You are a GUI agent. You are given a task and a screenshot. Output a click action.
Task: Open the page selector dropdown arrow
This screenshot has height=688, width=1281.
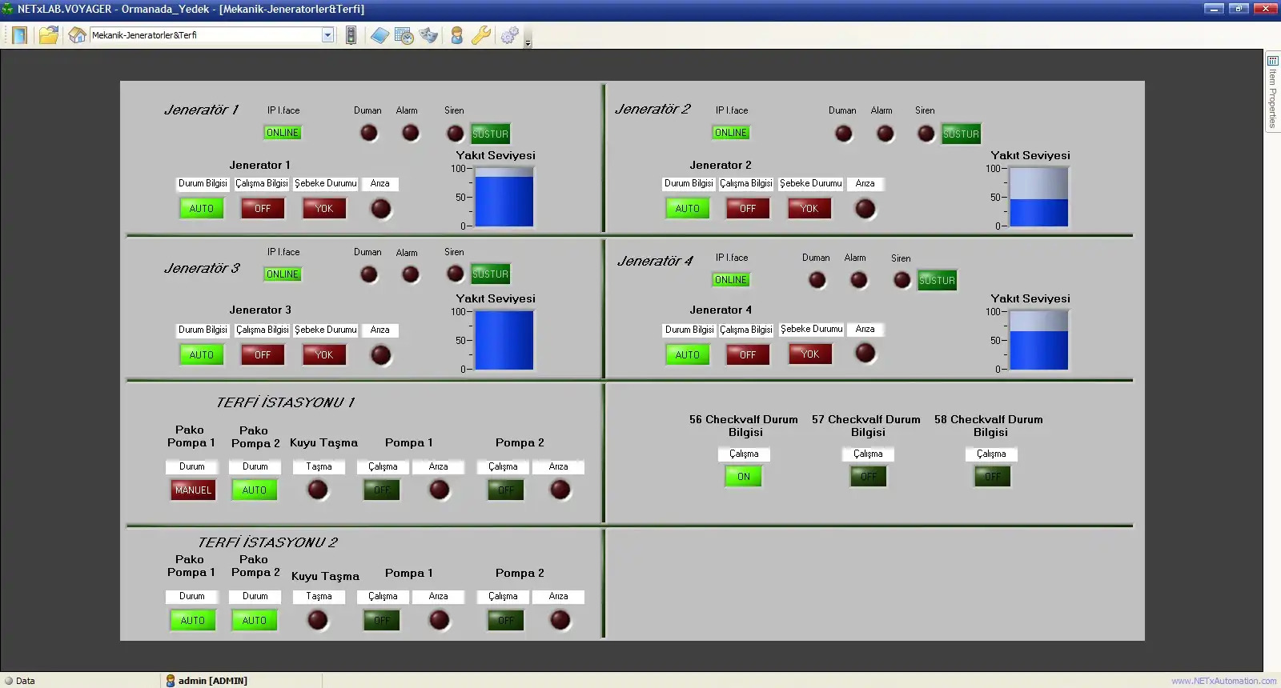pyautogui.click(x=327, y=35)
